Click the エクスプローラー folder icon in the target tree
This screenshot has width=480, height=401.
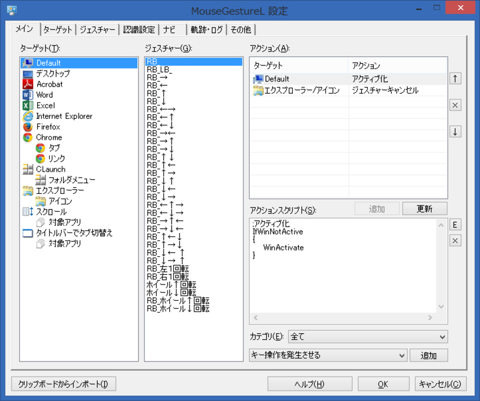coord(28,190)
